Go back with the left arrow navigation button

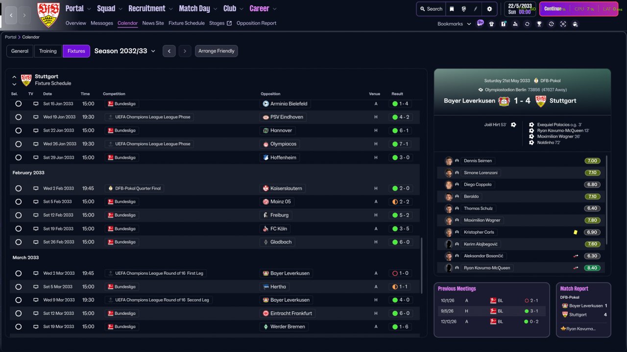pos(12,15)
